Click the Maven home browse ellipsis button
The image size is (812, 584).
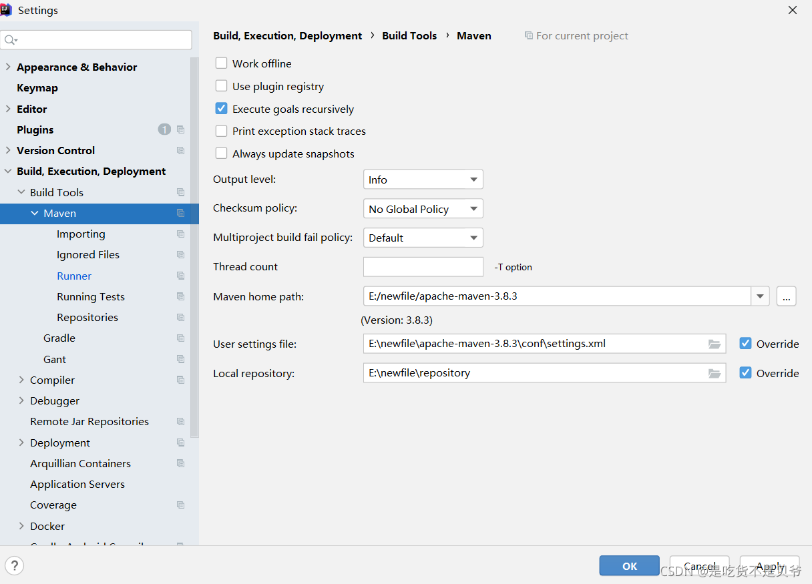pos(786,296)
